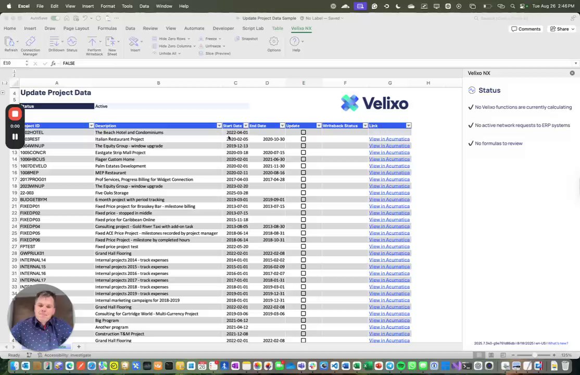580x375 pixels.
Task: Open the Writeback Status filter dropdown
Action: [365, 126]
